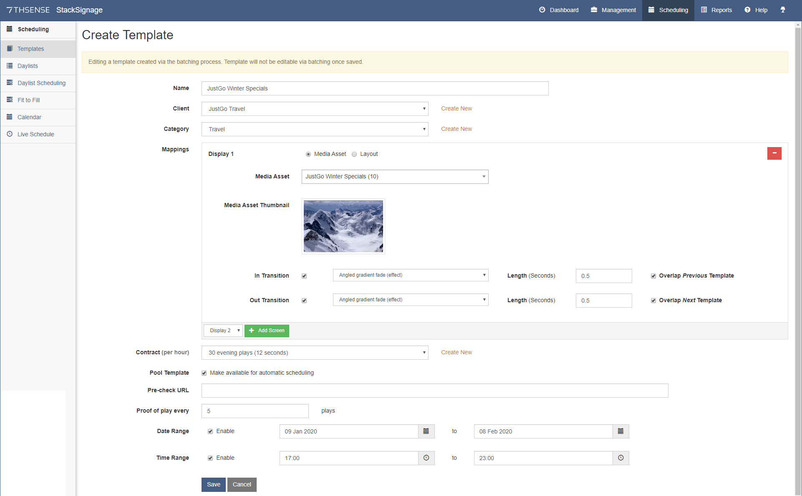This screenshot has height=496, width=802.
Task: Click the Name input field
Action: click(x=375, y=88)
